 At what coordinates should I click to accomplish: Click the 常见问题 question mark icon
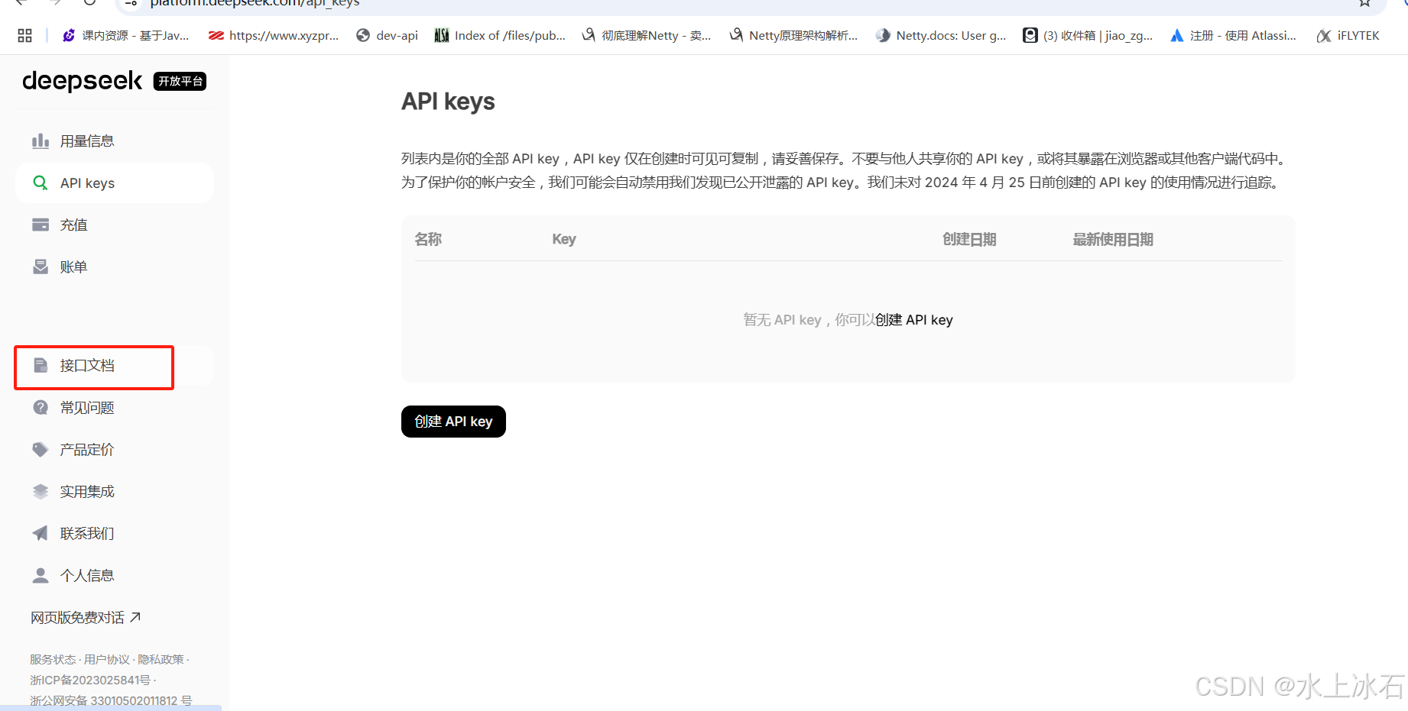[x=41, y=408]
